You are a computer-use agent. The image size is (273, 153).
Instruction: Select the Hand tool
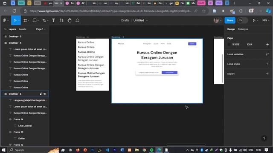point(70,20)
